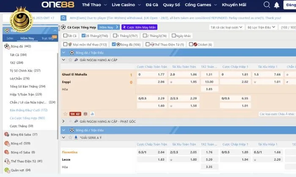The image size is (296, 177).
Task: Open Bộ Lọc Trận Đấu dropdown
Action: click(261, 27)
